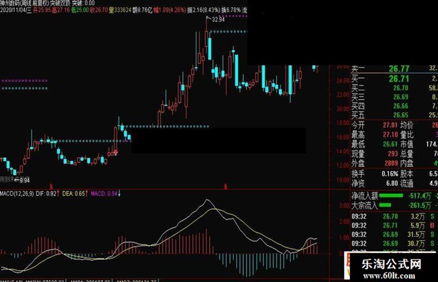Click the 换手 value 0.16%
Viewport: 438px width, 282px height.
(390, 174)
